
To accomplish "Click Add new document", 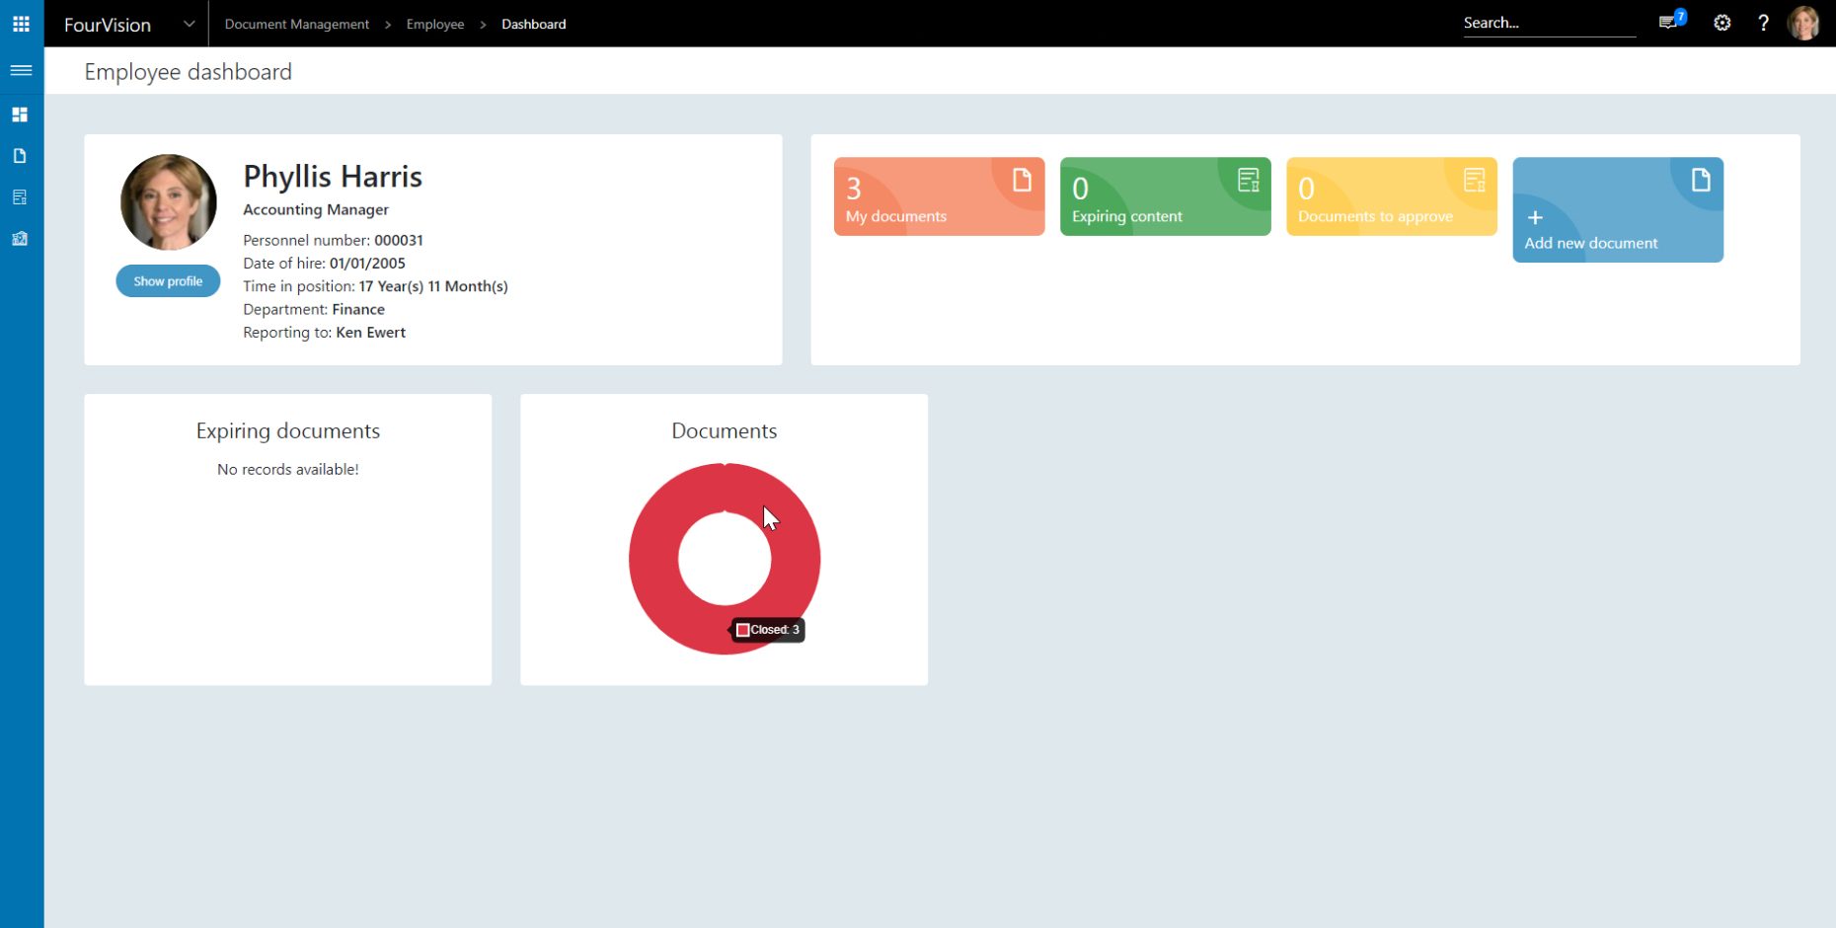I will tap(1617, 209).
